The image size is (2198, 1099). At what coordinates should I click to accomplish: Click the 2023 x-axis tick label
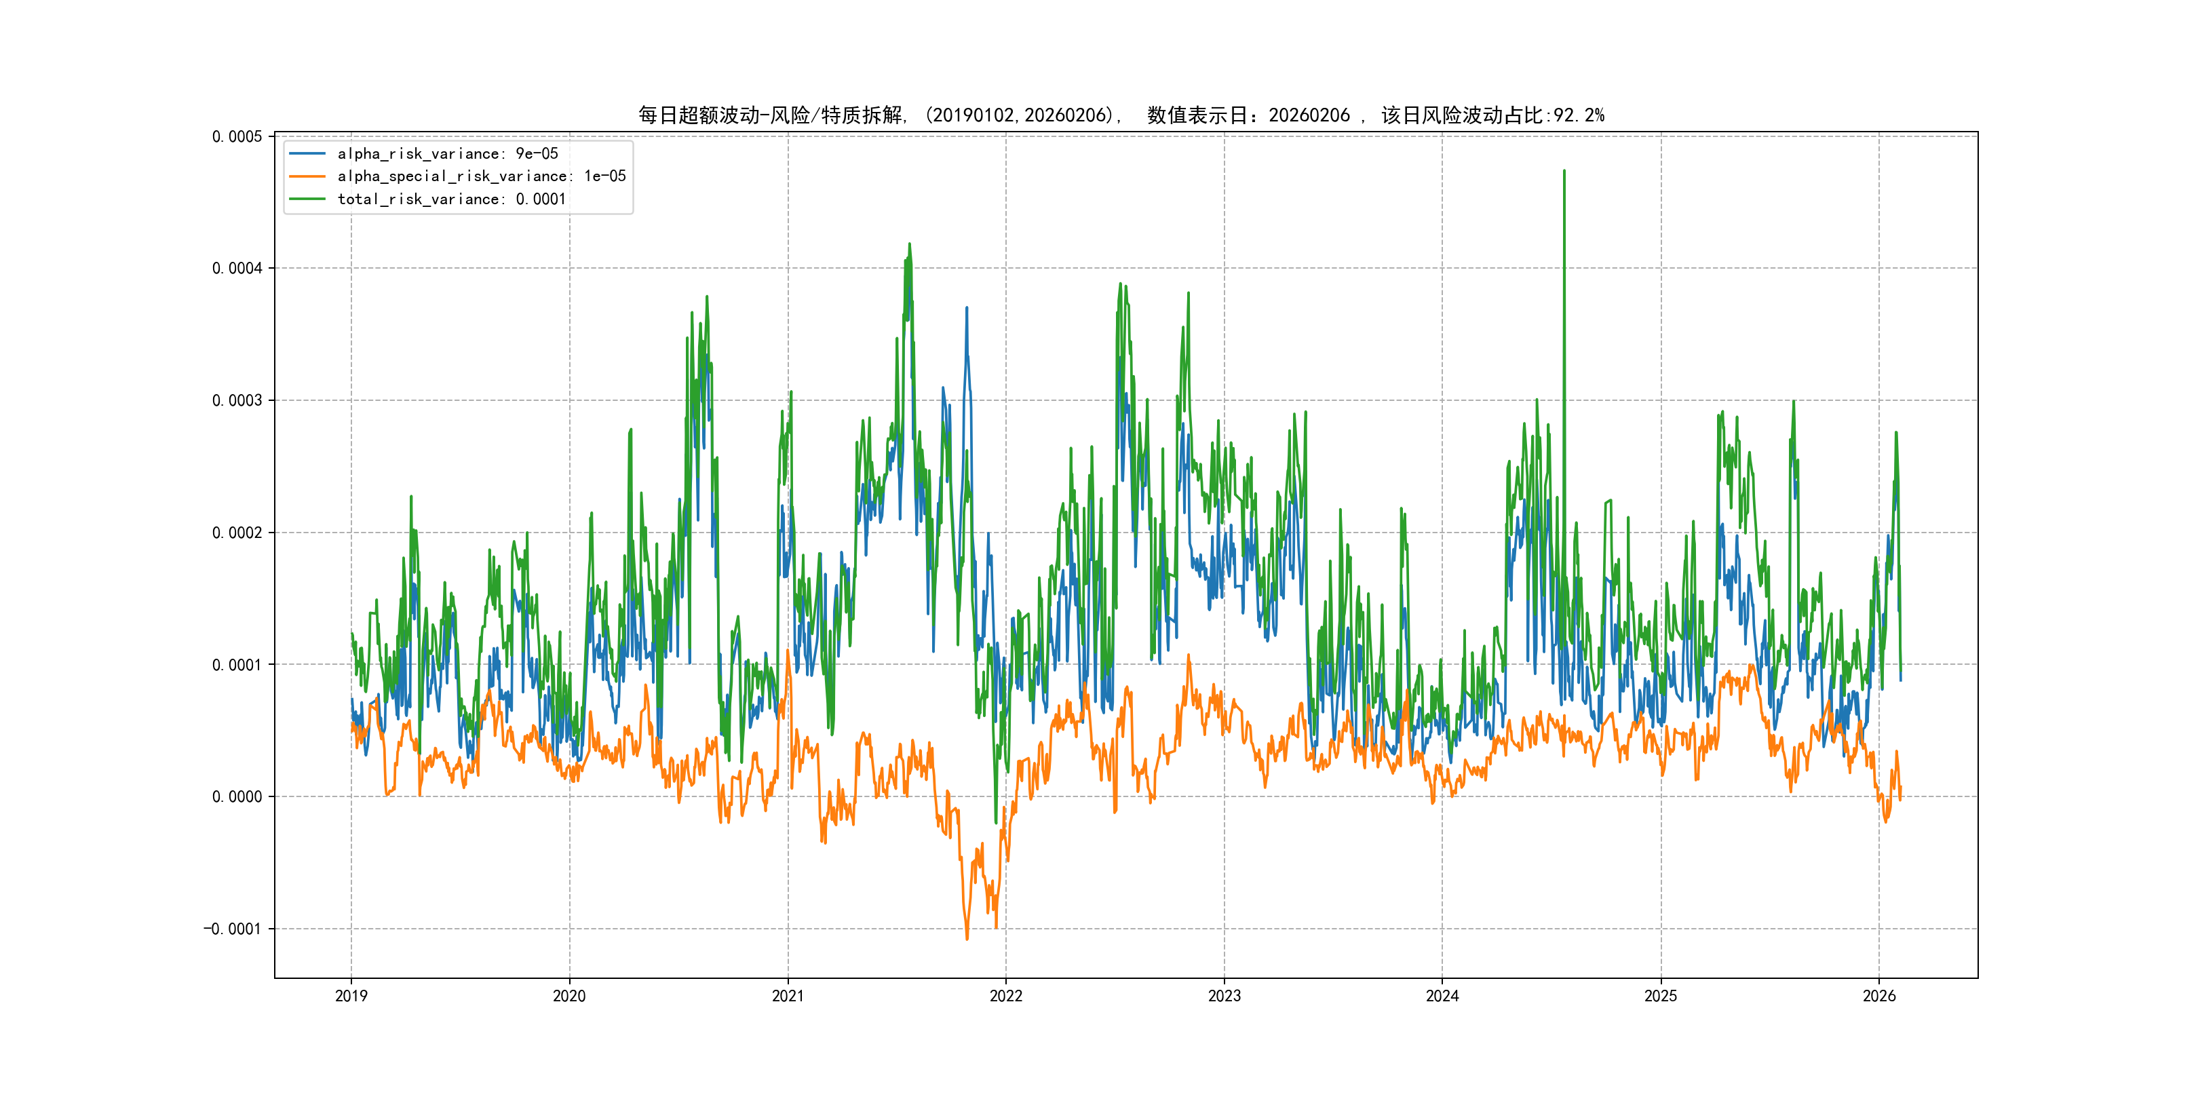(1224, 996)
